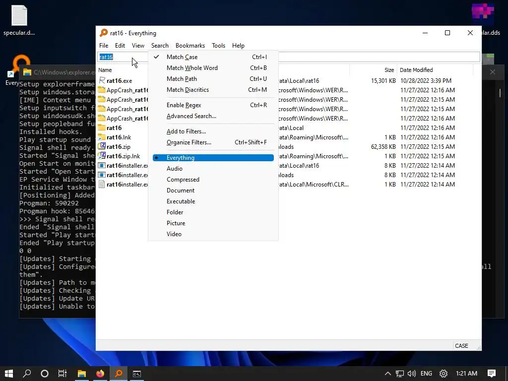
Task: Open taskbar Search magnifier
Action: pyautogui.click(x=27, y=374)
